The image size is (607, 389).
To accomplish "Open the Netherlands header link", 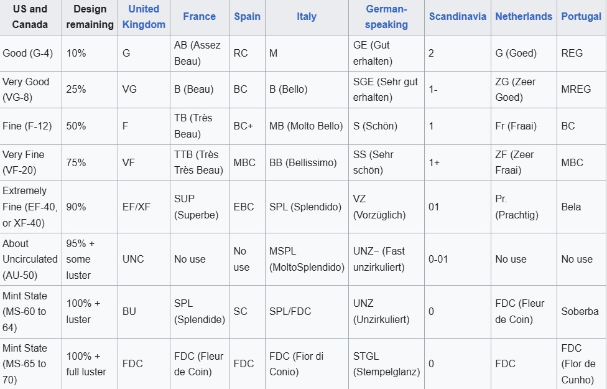I will click(524, 17).
